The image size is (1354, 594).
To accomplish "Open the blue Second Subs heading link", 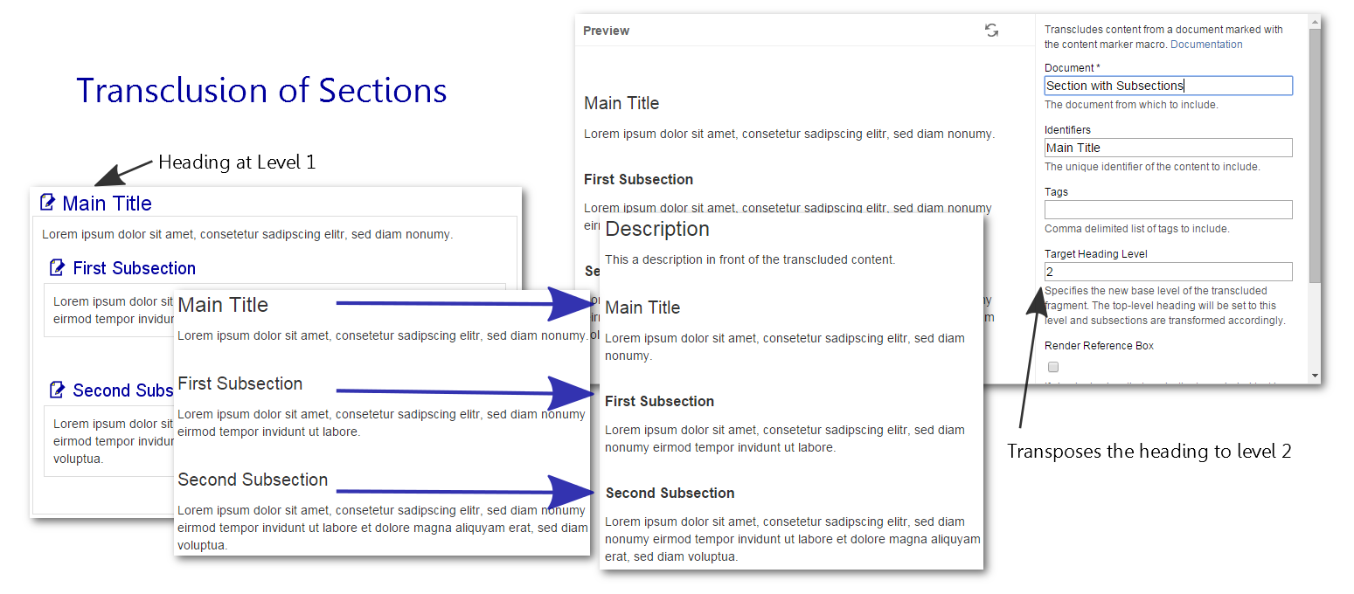I will tap(122, 390).
